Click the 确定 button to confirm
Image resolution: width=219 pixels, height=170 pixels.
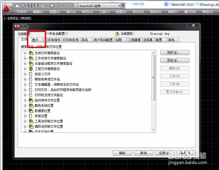(x=122, y=153)
